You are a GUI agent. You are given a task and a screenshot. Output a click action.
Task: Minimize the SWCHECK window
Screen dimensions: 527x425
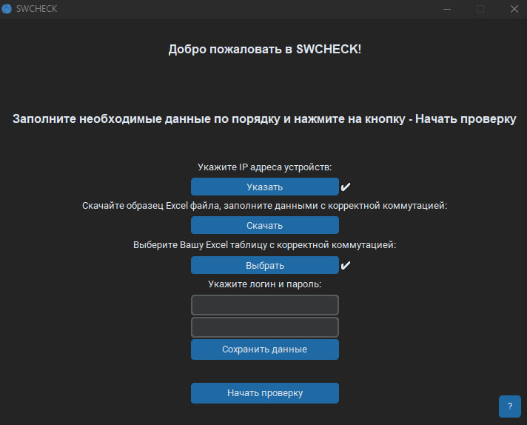pyautogui.click(x=446, y=9)
